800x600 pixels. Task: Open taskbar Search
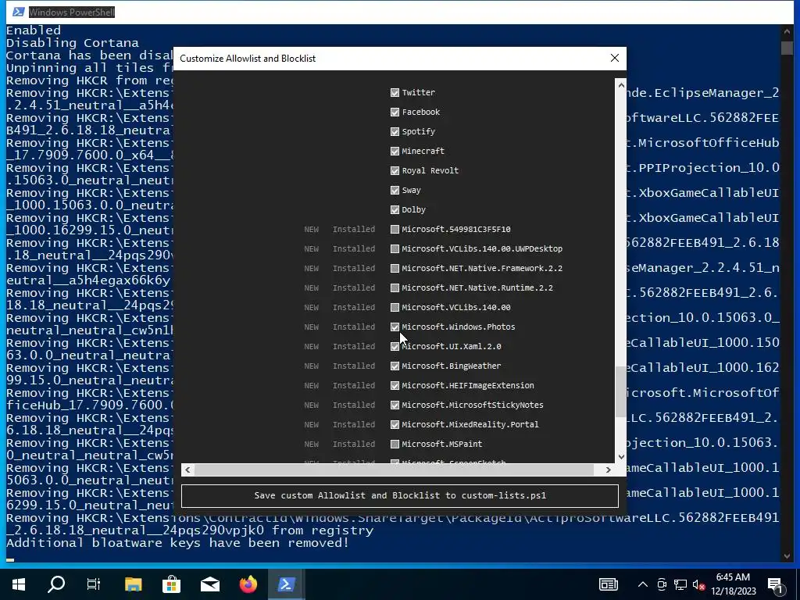pyautogui.click(x=56, y=584)
